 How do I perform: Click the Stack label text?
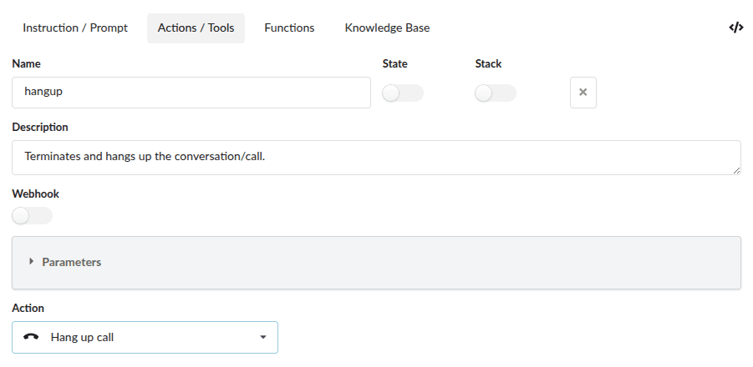coord(488,63)
